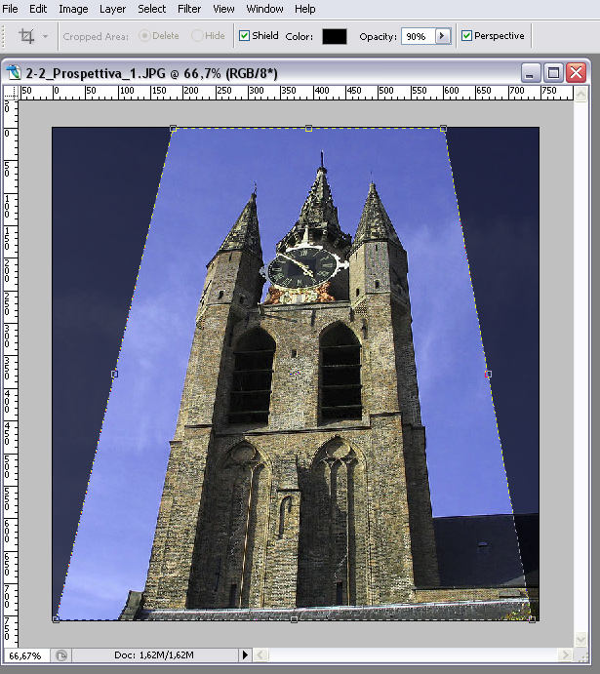Open the status bar info flyout arrow

245,655
